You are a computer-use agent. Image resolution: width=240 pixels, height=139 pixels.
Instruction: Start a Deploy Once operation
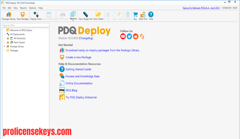pyautogui.click(x=36, y=16)
